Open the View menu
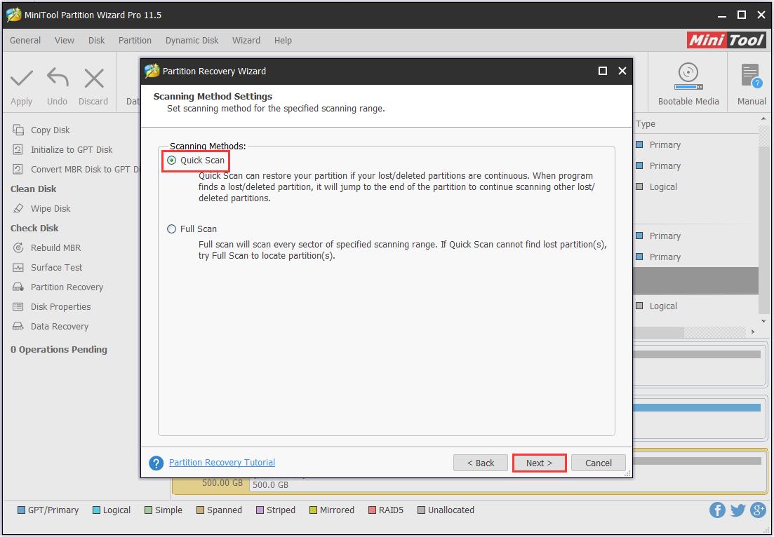The image size is (774, 537). tap(64, 41)
